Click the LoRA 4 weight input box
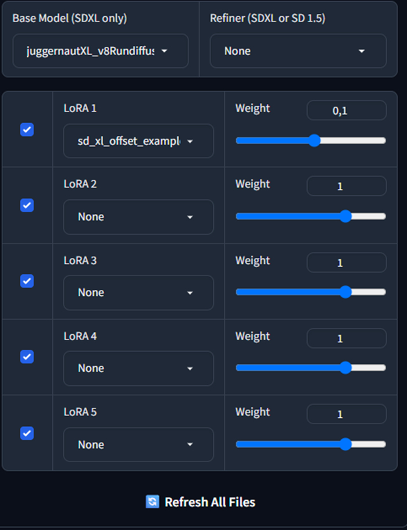 click(x=346, y=338)
